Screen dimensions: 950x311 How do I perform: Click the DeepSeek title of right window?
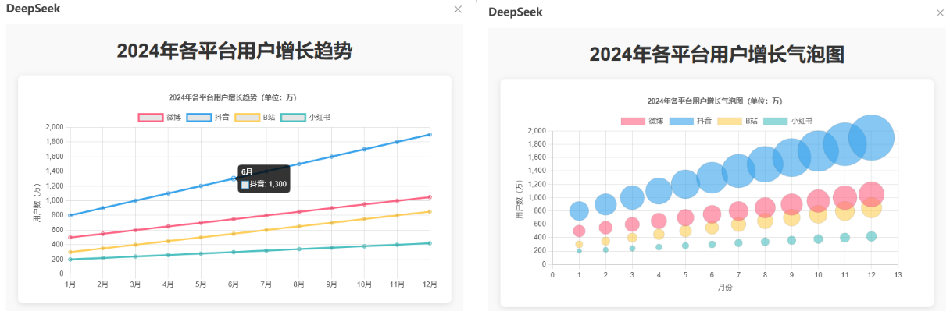516,12
